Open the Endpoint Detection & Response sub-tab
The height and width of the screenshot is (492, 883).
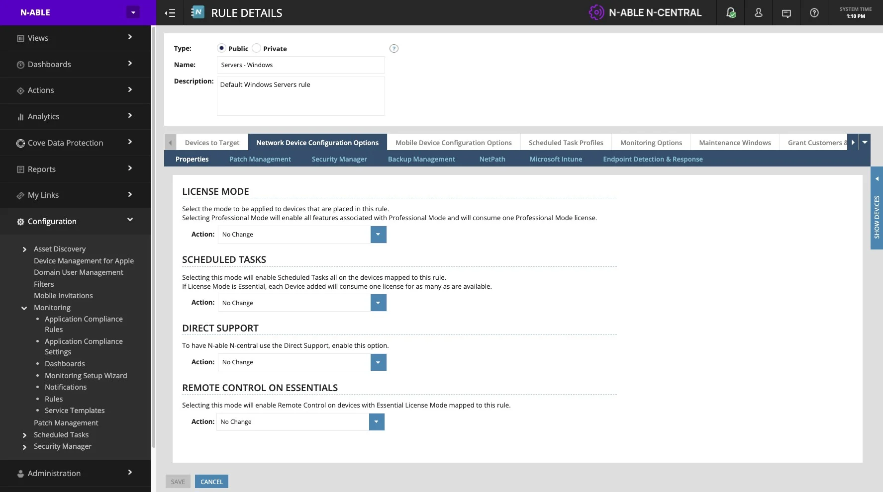pyautogui.click(x=653, y=159)
